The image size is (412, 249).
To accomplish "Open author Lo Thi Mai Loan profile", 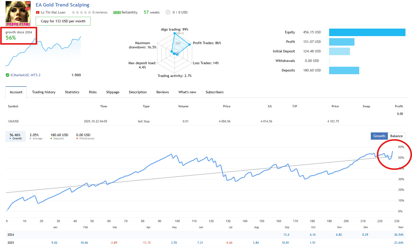I will (x=53, y=12).
